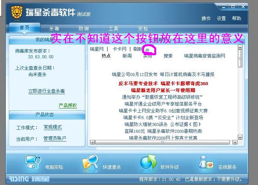Click the vertical scrollbar thumb in news panel
258x185 pixels.
(240, 58)
